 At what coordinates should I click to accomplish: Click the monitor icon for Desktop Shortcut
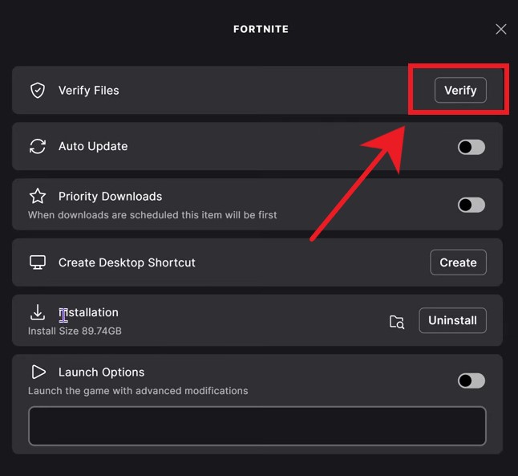click(x=38, y=262)
